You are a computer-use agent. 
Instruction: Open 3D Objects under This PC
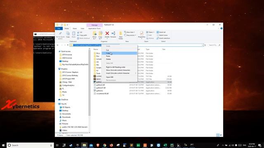tap(66, 107)
